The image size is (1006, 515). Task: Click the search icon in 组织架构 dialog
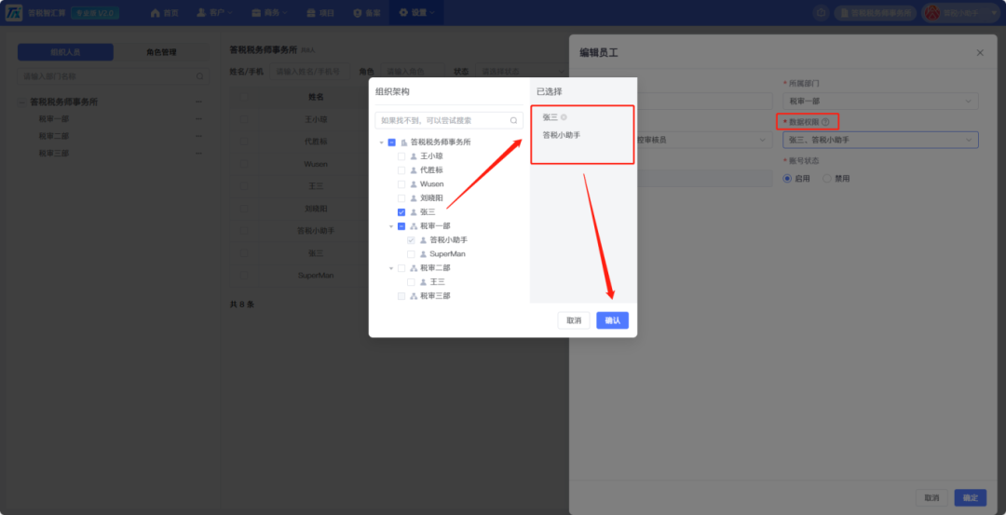(x=513, y=120)
